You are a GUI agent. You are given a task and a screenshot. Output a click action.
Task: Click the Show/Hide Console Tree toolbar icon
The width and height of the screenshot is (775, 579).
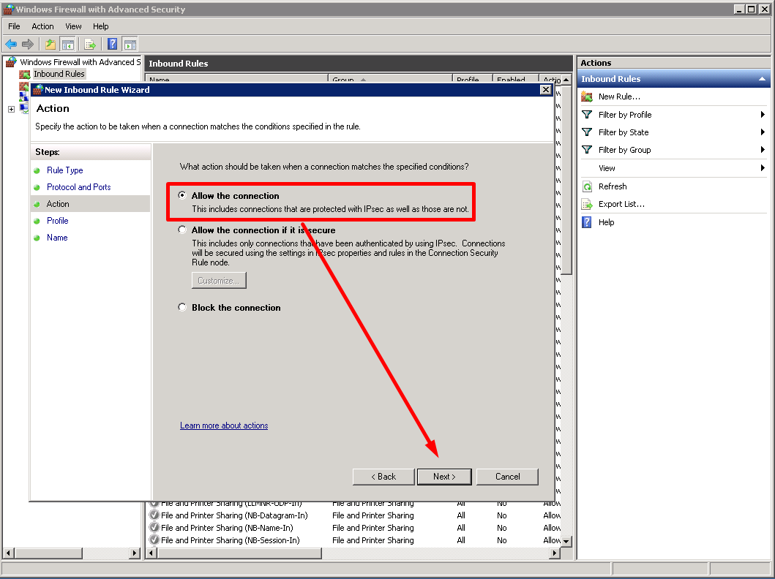(x=68, y=43)
